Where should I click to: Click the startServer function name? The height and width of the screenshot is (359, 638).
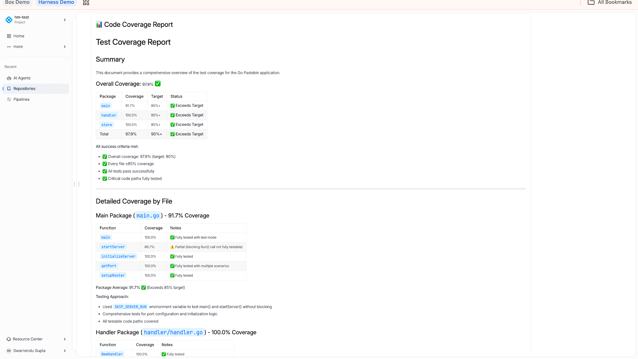[113, 247]
